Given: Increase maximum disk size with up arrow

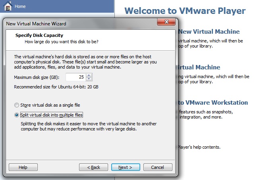Looking at the screenshot, I should [x=89, y=75].
